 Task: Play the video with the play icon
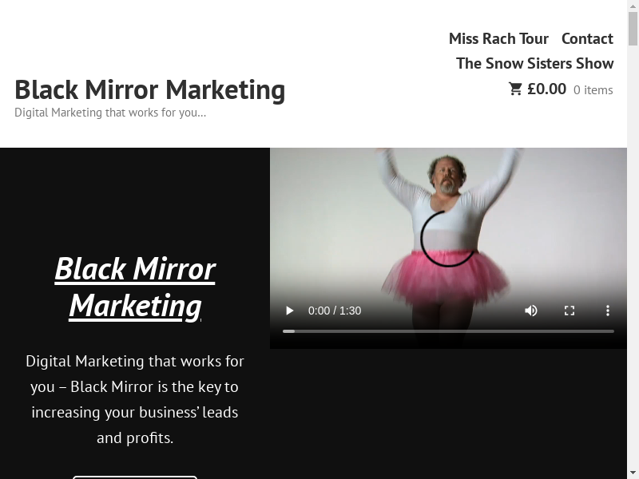[x=290, y=311]
